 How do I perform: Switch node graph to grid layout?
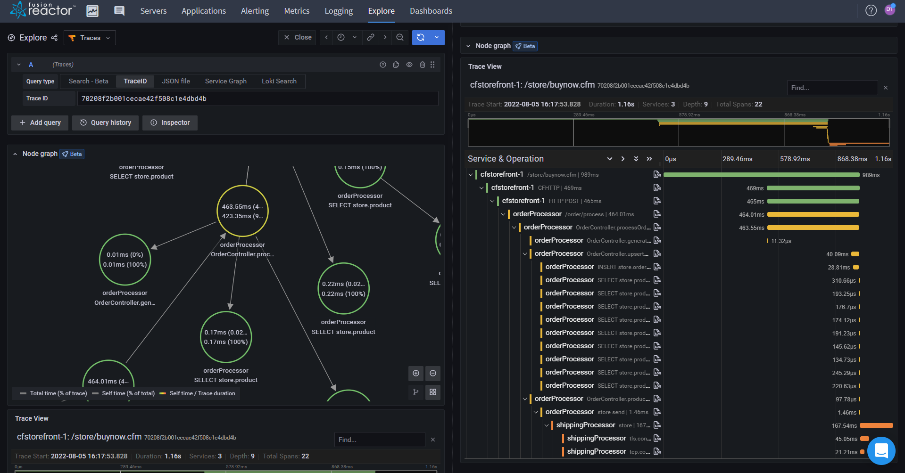click(x=433, y=392)
